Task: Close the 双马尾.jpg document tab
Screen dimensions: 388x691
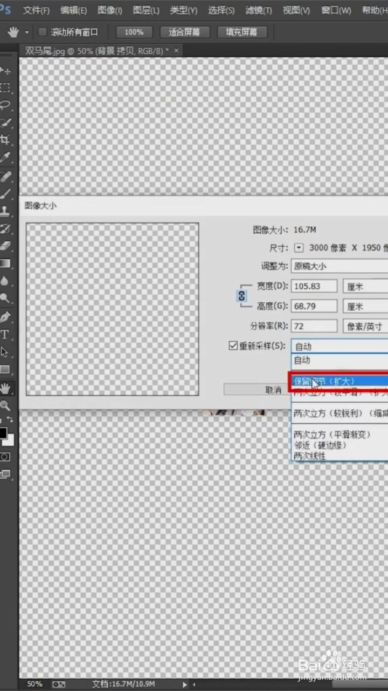Action: (176, 50)
